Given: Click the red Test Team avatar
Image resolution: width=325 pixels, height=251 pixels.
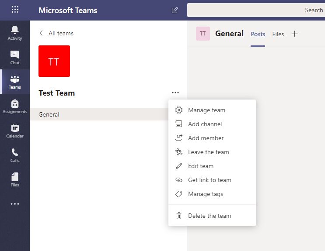Looking at the screenshot, I should pyautogui.click(x=54, y=61).
